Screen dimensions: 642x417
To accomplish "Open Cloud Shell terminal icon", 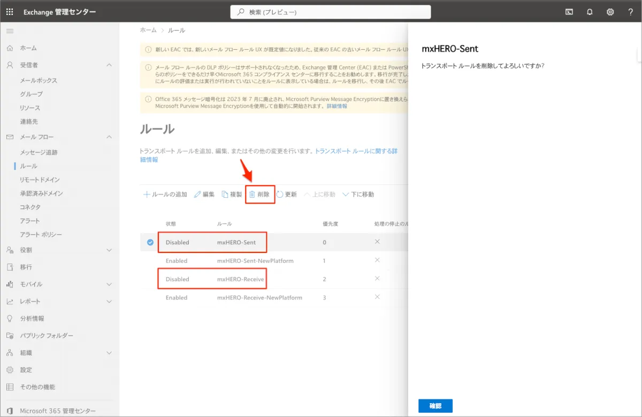I will pyautogui.click(x=569, y=12).
